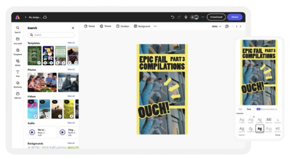Image resolution: width=294 pixels, height=159 pixels.
Task: Choose the desert sunset video
Action: click(57, 109)
